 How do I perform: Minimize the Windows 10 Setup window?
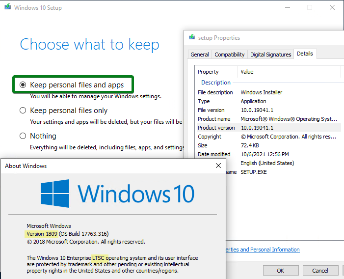point(288,7)
